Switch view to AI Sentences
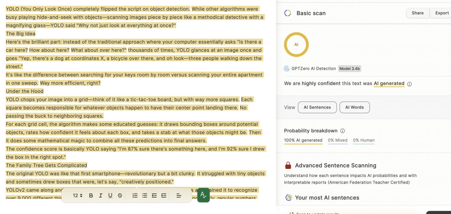Screen dimensions: 451x214 pyautogui.click(x=317, y=107)
